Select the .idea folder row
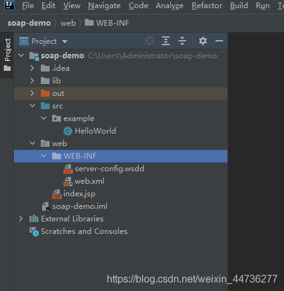Image resolution: width=284 pixels, height=291 pixels. point(121,68)
